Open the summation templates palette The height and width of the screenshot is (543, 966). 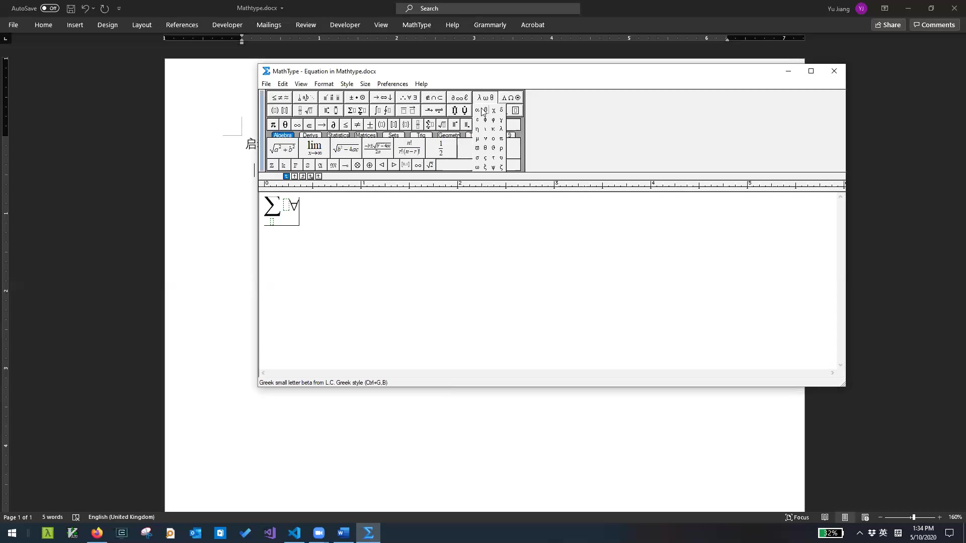[x=357, y=111]
